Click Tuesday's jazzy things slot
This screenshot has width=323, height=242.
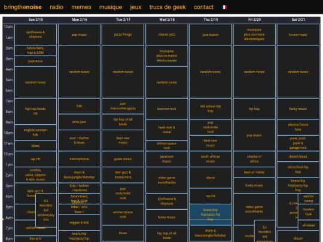pos(123,35)
